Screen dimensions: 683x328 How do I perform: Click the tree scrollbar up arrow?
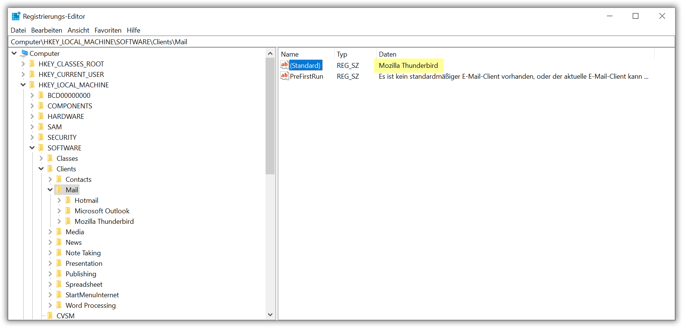[x=270, y=53]
